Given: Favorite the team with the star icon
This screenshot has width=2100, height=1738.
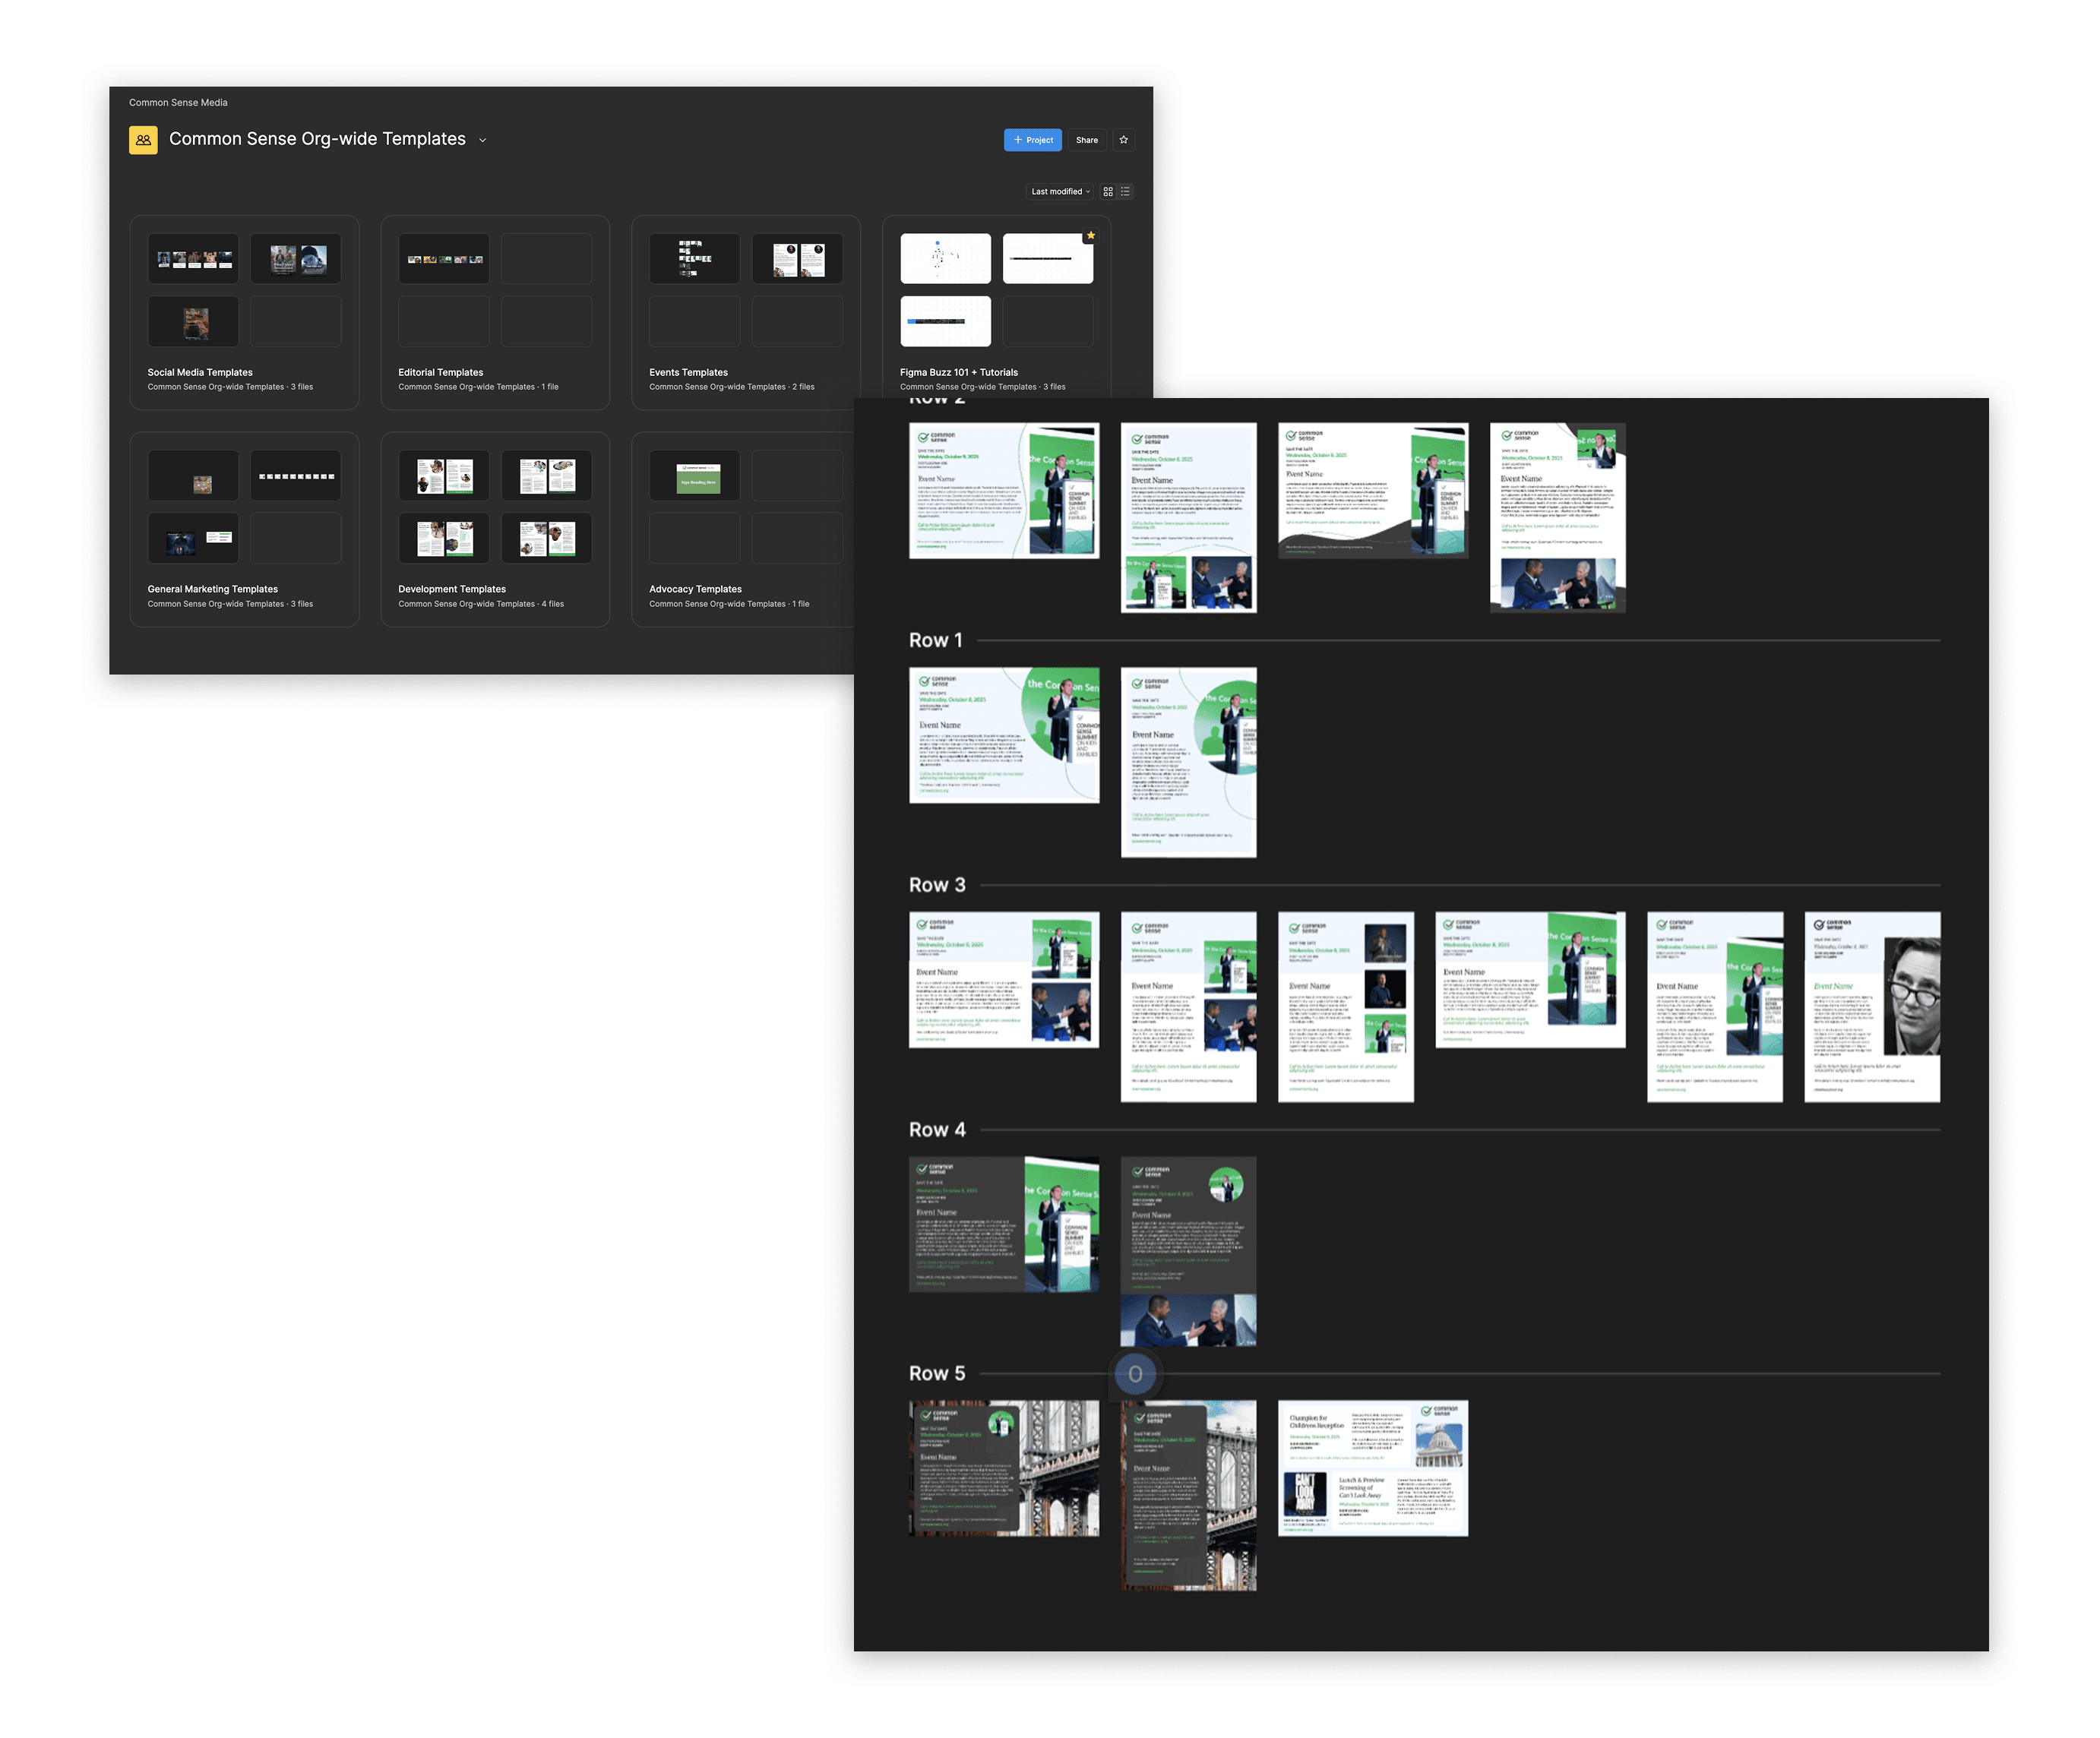Looking at the screenshot, I should [x=1123, y=140].
